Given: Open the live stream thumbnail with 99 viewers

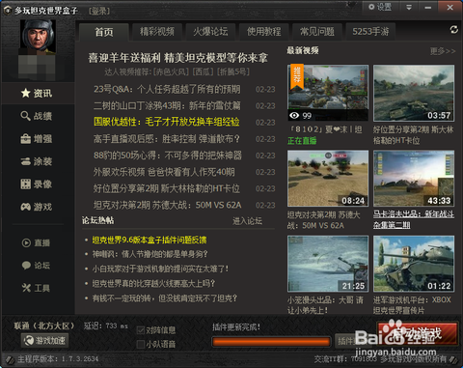Looking at the screenshot, I should (328, 93).
